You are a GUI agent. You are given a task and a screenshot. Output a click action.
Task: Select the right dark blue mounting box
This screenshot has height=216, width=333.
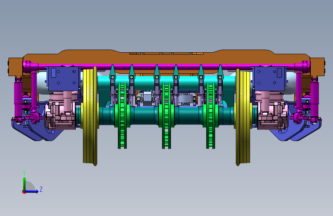pos(269,79)
